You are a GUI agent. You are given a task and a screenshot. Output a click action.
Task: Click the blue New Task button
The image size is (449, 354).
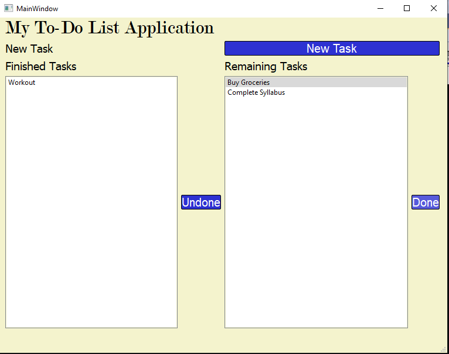click(332, 49)
